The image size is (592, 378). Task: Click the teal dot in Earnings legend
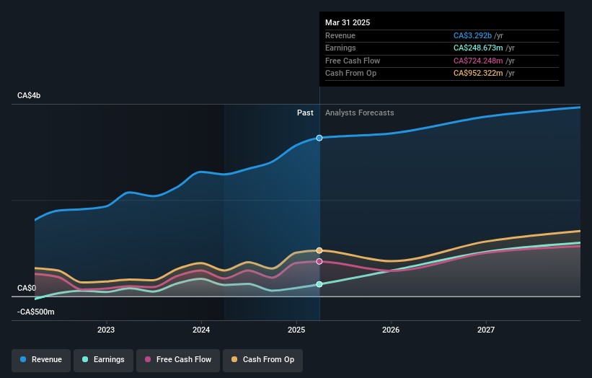click(86, 359)
